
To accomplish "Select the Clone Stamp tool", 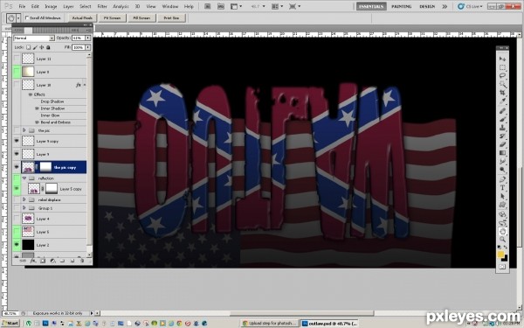I will (x=502, y=128).
